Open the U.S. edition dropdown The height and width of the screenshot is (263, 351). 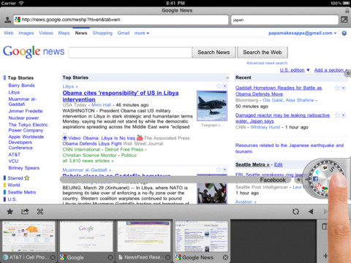[x=295, y=70]
